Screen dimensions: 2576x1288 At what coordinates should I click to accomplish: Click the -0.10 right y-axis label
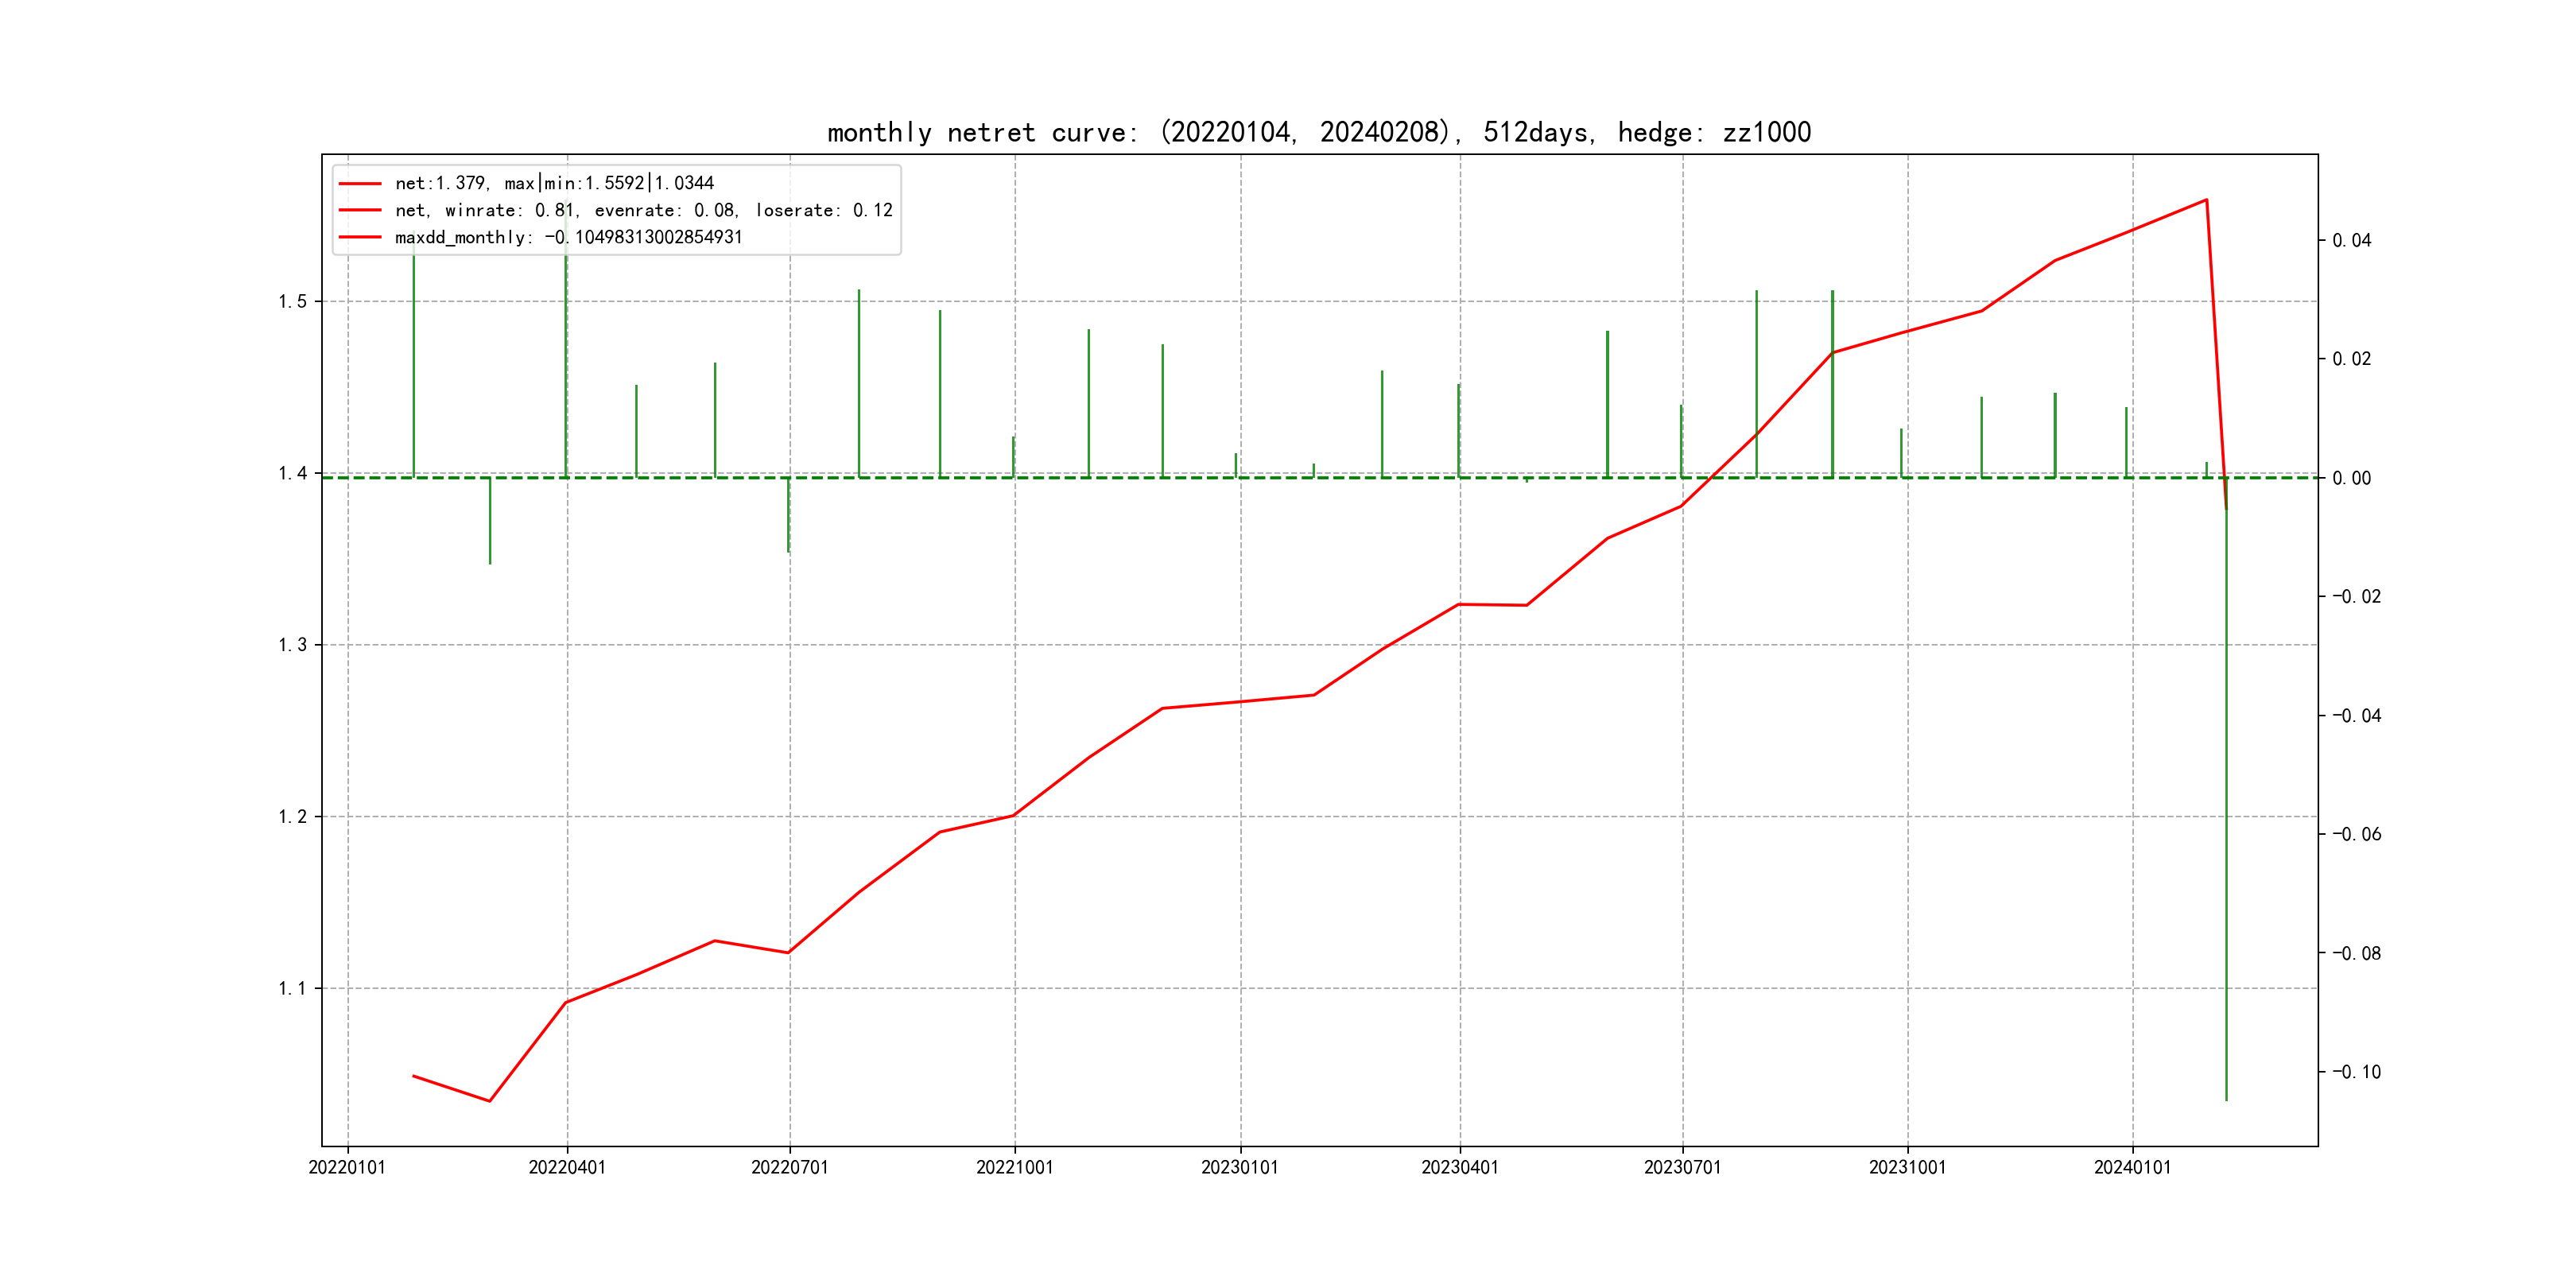click(2356, 1072)
